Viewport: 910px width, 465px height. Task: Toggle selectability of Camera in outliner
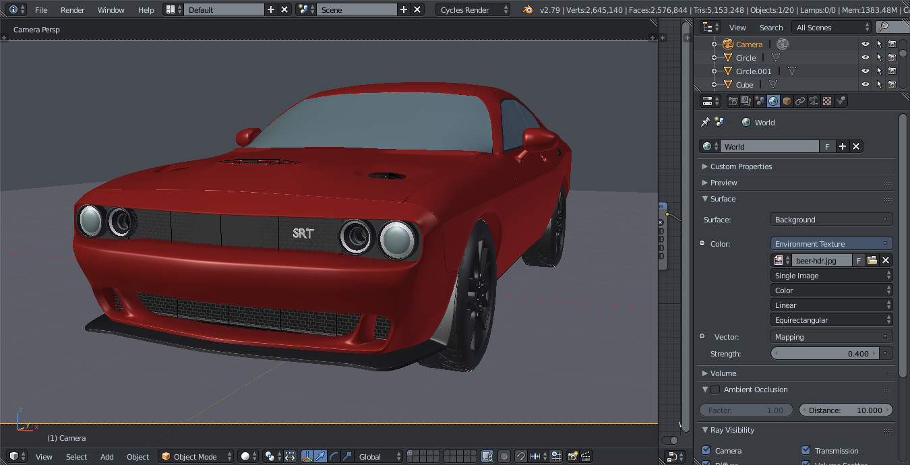(x=879, y=44)
